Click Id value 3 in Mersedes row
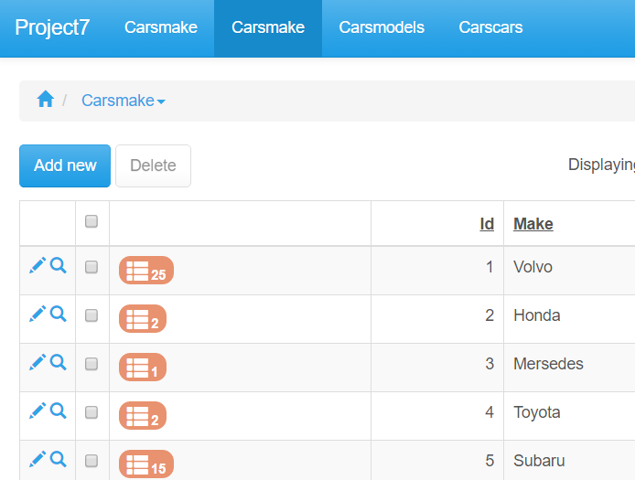Image resolution: width=635 pixels, height=480 pixels. [490, 364]
